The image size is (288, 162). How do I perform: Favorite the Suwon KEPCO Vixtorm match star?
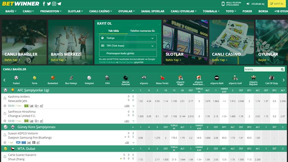[x=5, y=143]
